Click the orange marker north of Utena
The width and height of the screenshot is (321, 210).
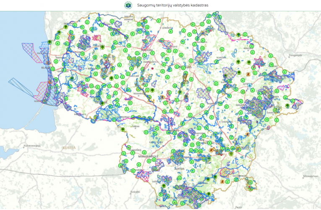tap(248, 74)
